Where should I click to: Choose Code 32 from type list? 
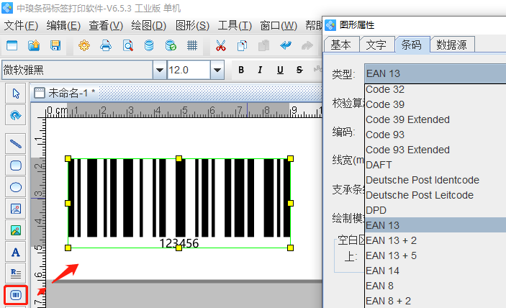435,89
